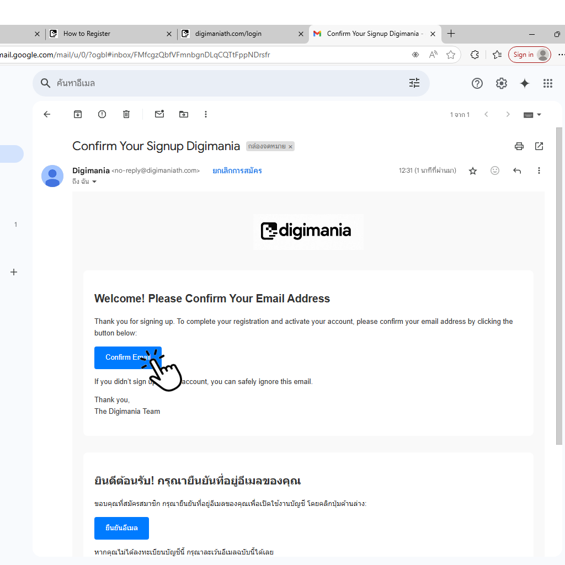Open the email in a new window

539,146
